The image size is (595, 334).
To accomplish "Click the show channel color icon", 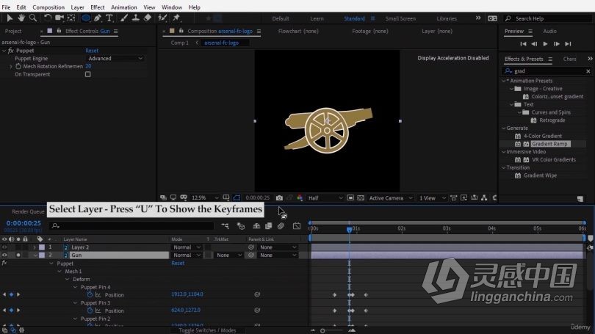I will (300, 198).
